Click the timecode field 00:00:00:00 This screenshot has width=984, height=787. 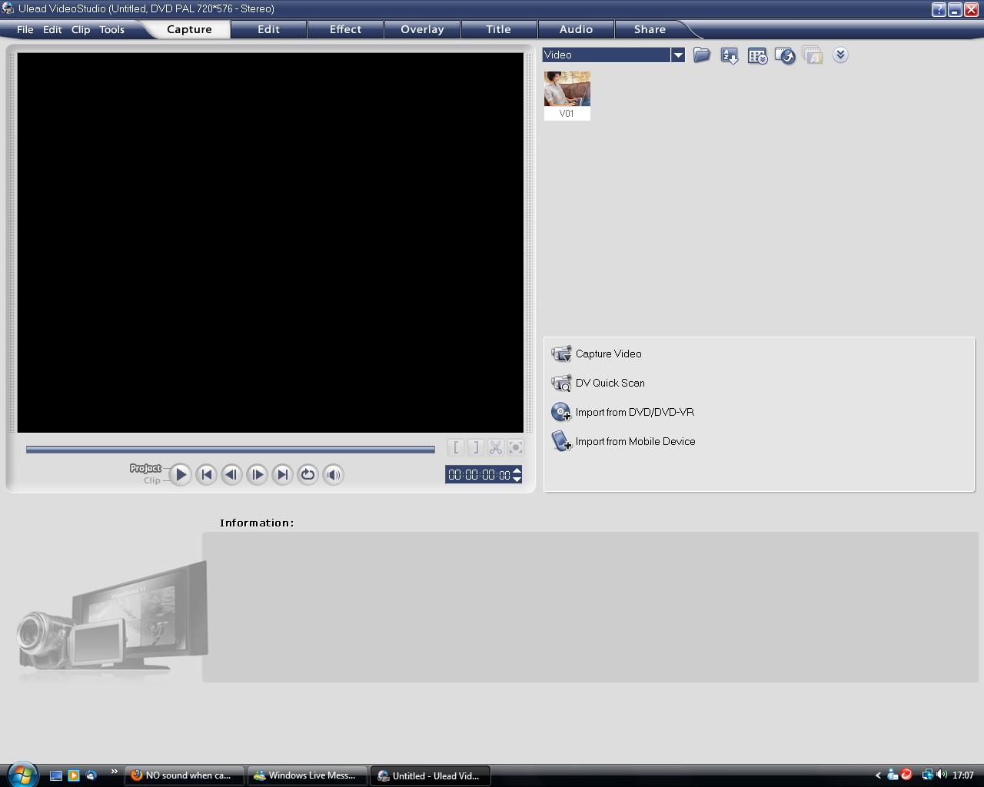(x=479, y=475)
